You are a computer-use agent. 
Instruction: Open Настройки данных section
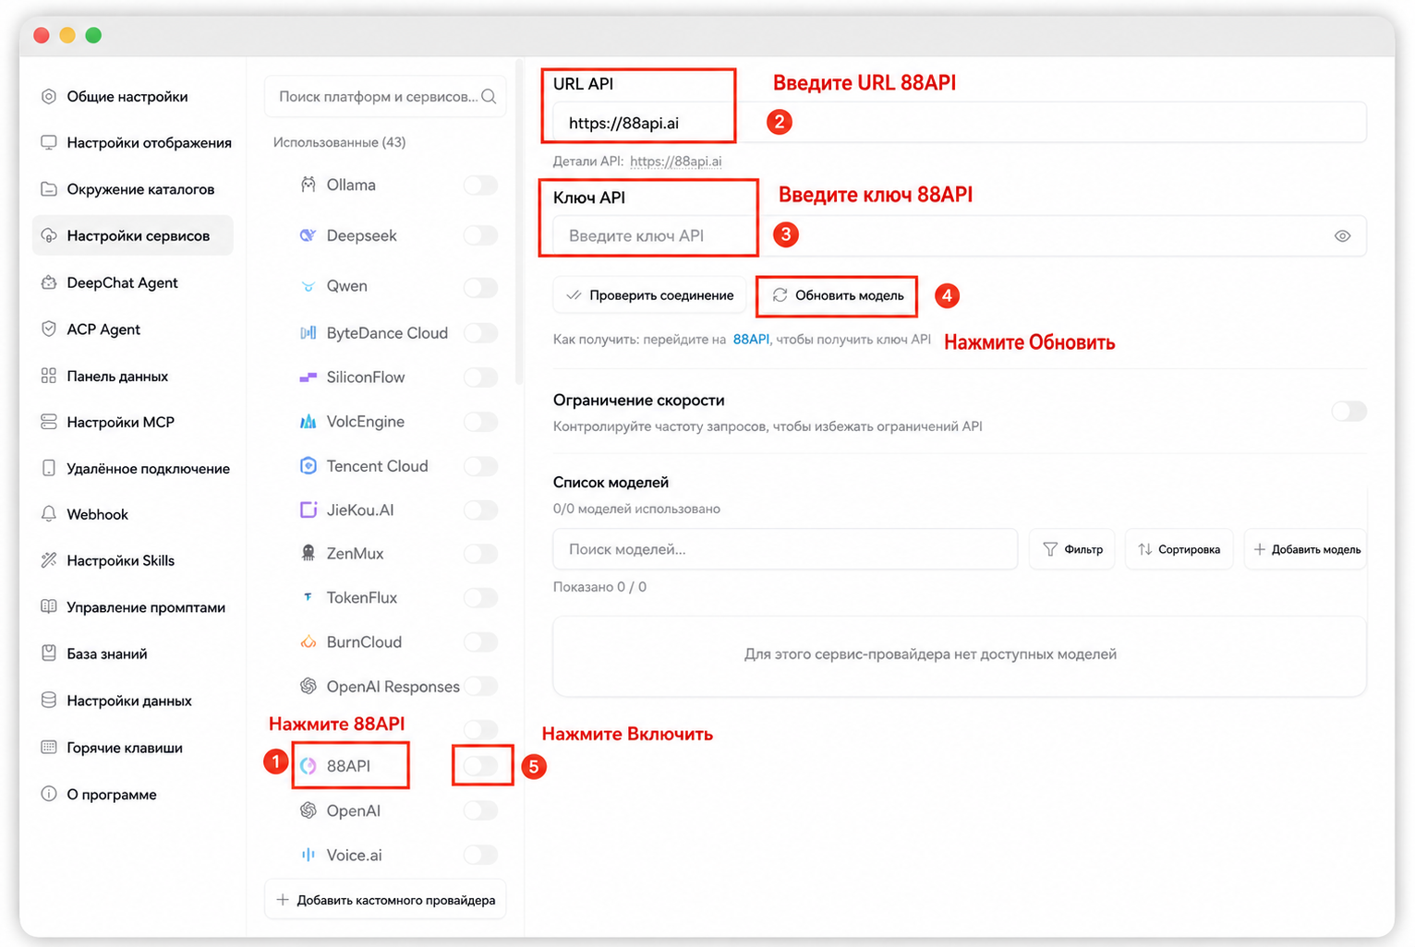[x=133, y=701]
